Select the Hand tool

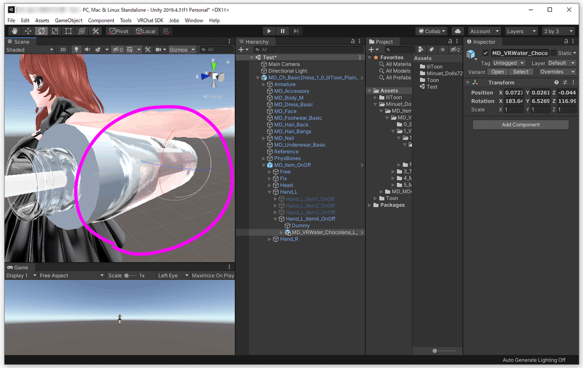tap(14, 31)
